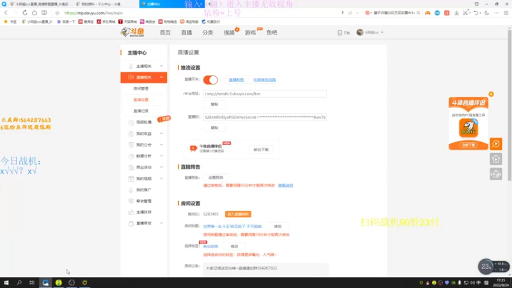Reload the page with the refresh icon
512x288 pixels.
coord(25,13)
